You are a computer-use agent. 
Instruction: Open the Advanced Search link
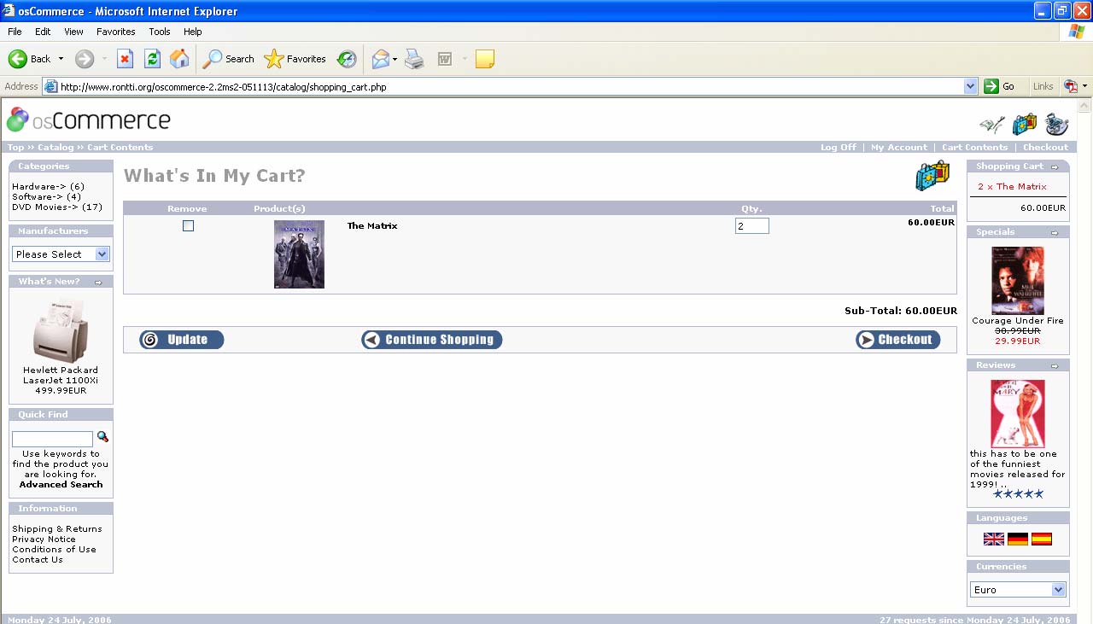(x=61, y=485)
